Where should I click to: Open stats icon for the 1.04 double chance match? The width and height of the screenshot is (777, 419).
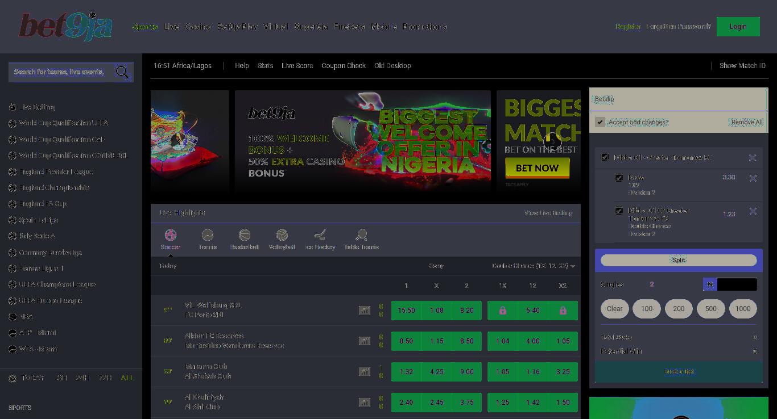tap(365, 341)
